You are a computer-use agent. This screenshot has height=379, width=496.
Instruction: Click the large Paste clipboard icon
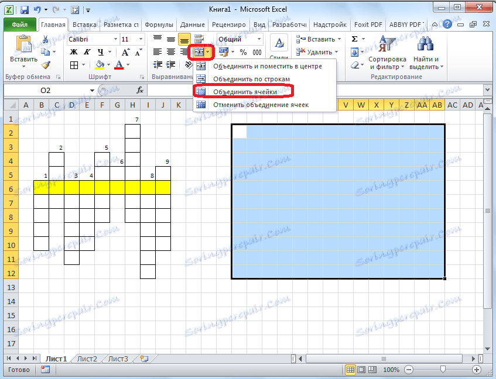tap(24, 44)
